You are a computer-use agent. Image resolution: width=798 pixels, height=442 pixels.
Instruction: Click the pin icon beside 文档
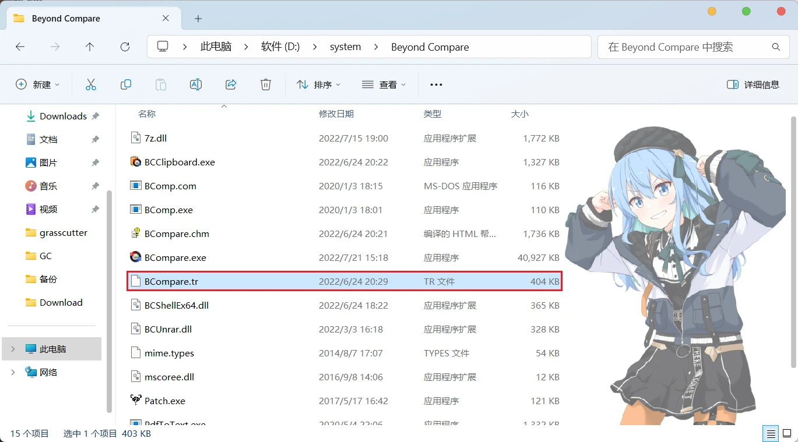point(95,140)
